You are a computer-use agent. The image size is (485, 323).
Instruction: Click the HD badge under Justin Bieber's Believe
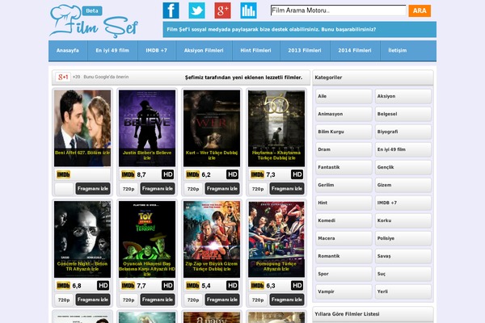tap(167, 174)
